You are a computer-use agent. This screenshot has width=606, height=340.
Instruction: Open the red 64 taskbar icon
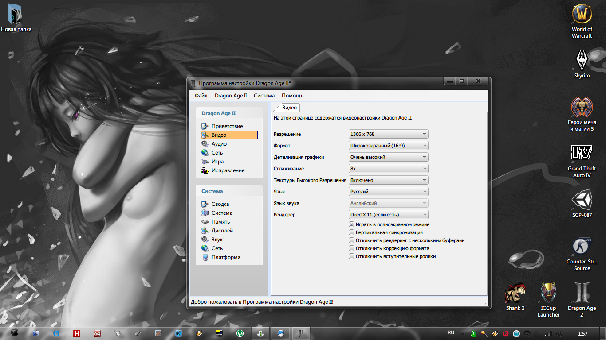pyautogui.click(x=97, y=333)
